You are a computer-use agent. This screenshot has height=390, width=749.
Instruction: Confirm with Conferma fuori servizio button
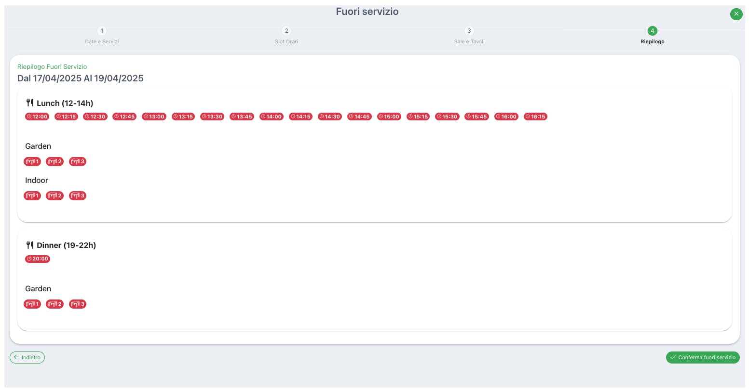(x=702, y=357)
